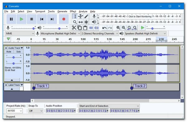Image resolution: width=187 pixels, height=122 pixels.
Task: Open the File menu
Action: click(x=6, y=11)
